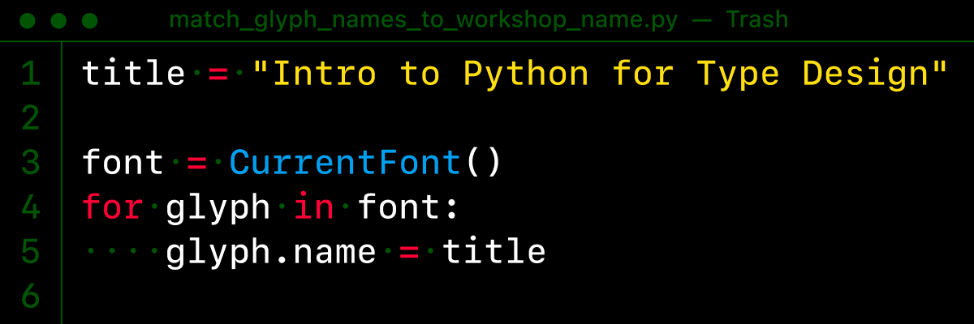Click the for keyword on line 4
Image resolution: width=974 pixels, height=324 pixels.
click(113, 208)
